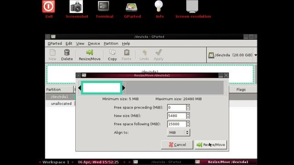Click the Flags column header
294x165 pixels.
(x=242, y=89)
